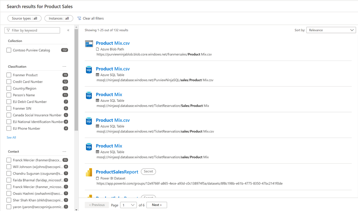The image size is (358, 211).
Task: Check the Owais Hashmi contact box
Action: [9, 193]
